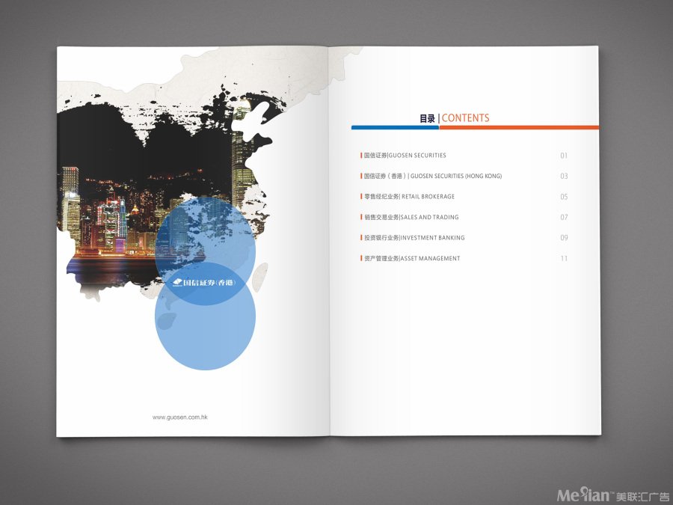
Task: Open the www.guosen.com.hk web address
Action: coord(179,417)
